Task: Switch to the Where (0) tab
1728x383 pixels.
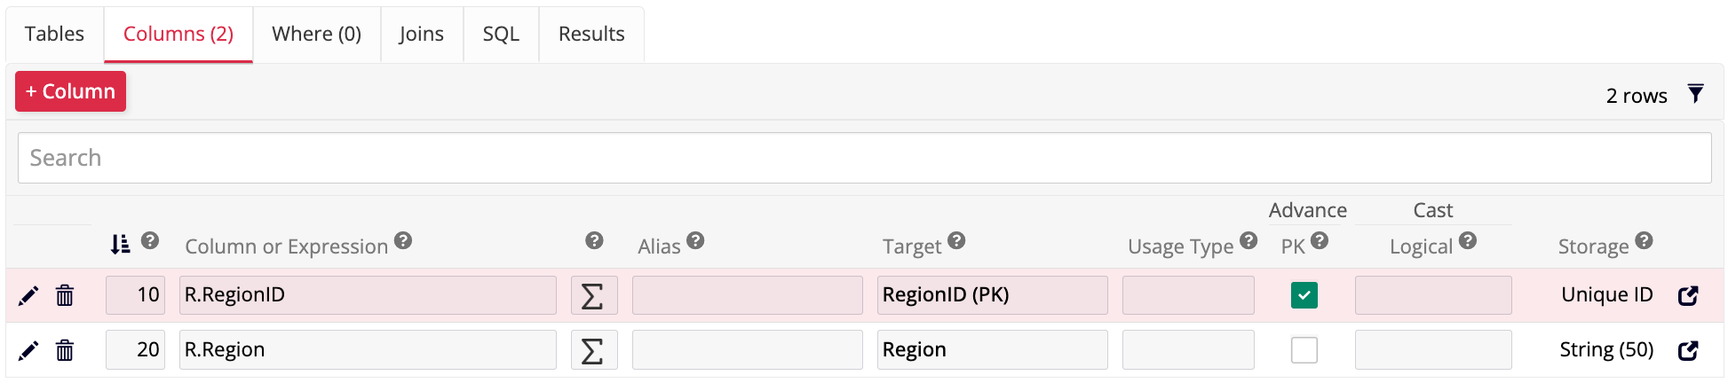Action: [316, 34]
